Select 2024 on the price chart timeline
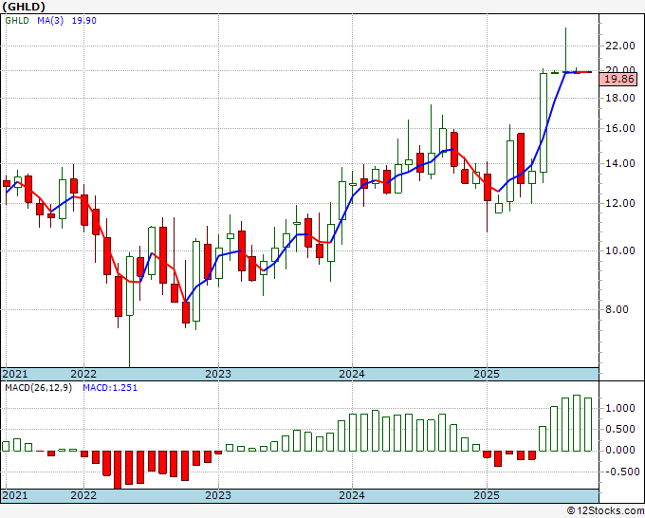The width and height of the screenshot is (645, 518). pos(352,374)
